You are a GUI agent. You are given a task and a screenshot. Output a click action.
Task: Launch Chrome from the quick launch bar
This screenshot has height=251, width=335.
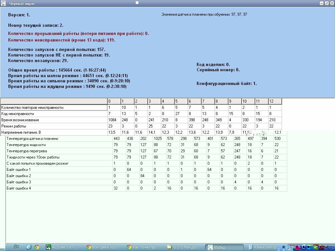click(37, 247)
